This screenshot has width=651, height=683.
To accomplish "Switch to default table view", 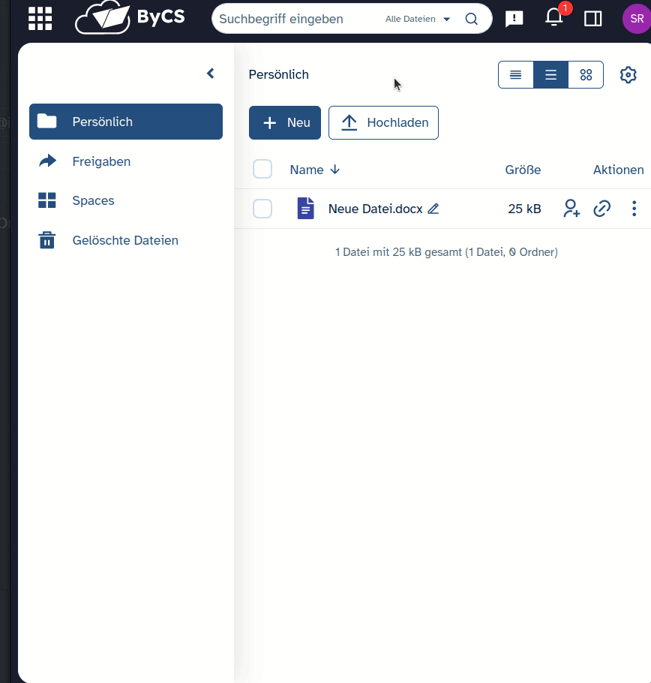I will pyautogui.click(x=551, y=75).
